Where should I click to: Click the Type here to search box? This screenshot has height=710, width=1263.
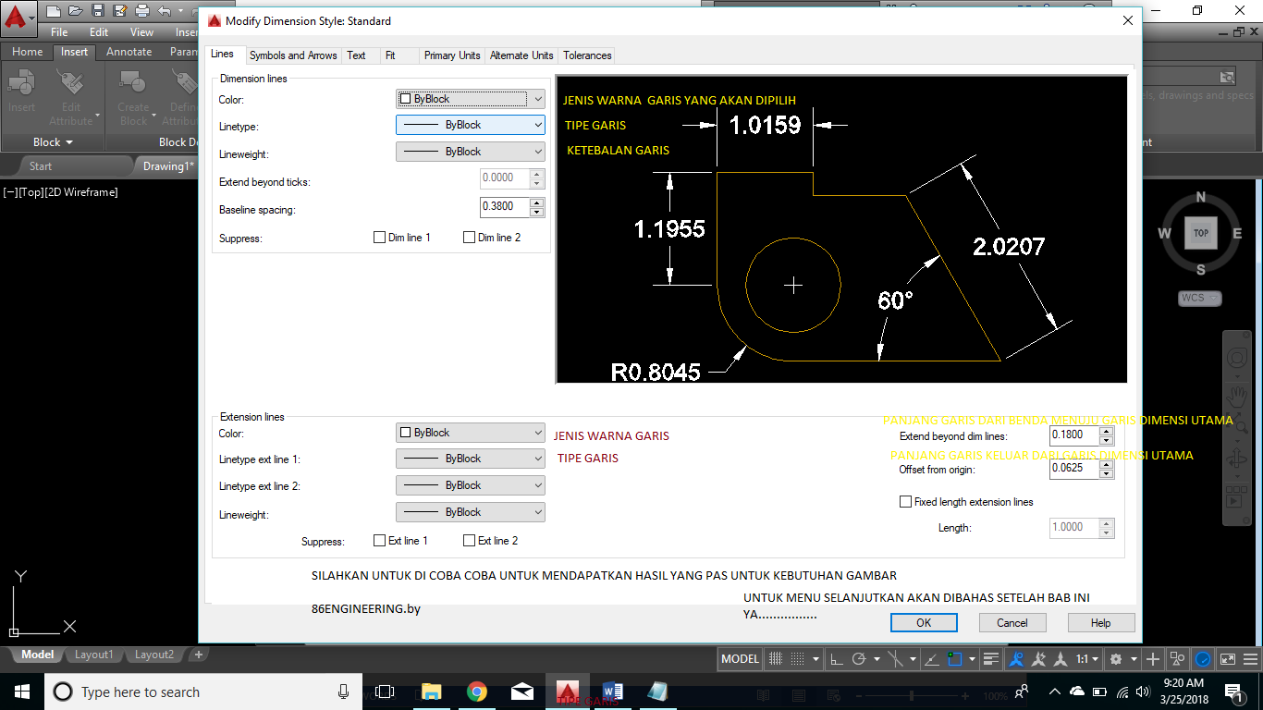tap(203, 692)
